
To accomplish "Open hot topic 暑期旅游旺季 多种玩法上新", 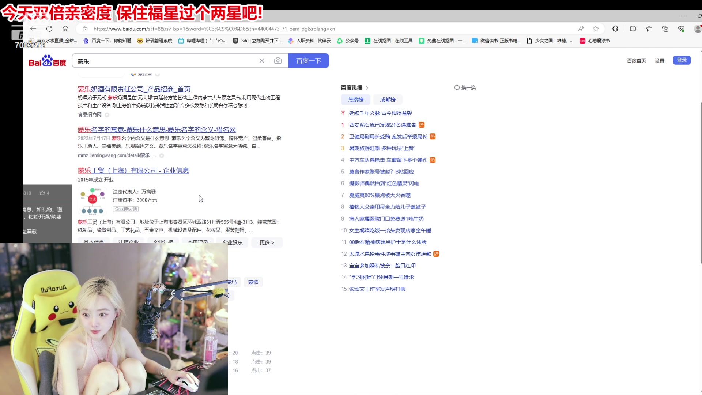I will pos(382,148).
